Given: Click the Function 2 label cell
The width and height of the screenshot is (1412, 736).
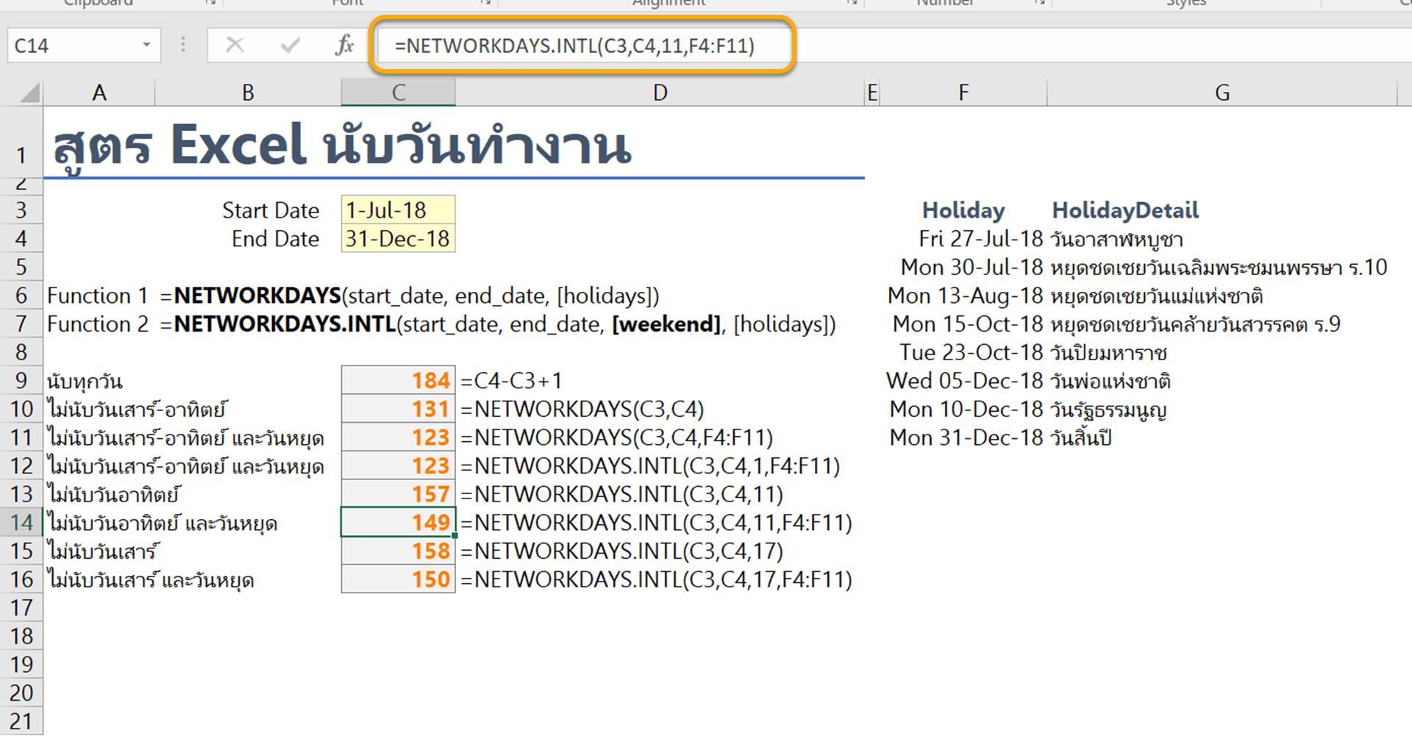Looking at the screenshot, I should pos(98,324).
